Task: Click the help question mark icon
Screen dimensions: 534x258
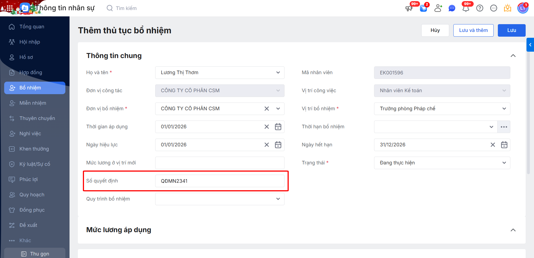Action: tap(480, 8)
